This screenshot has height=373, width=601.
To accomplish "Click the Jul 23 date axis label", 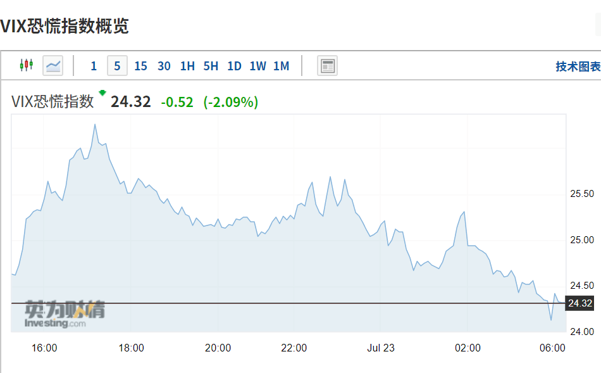I will (381, 348).
